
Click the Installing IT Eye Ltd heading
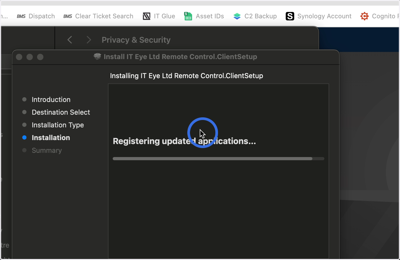coord(186,76)
